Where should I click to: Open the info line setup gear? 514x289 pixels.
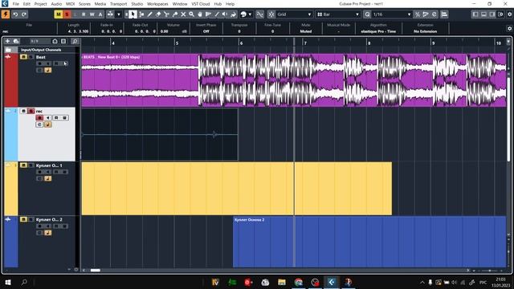[x=510, y=29]
